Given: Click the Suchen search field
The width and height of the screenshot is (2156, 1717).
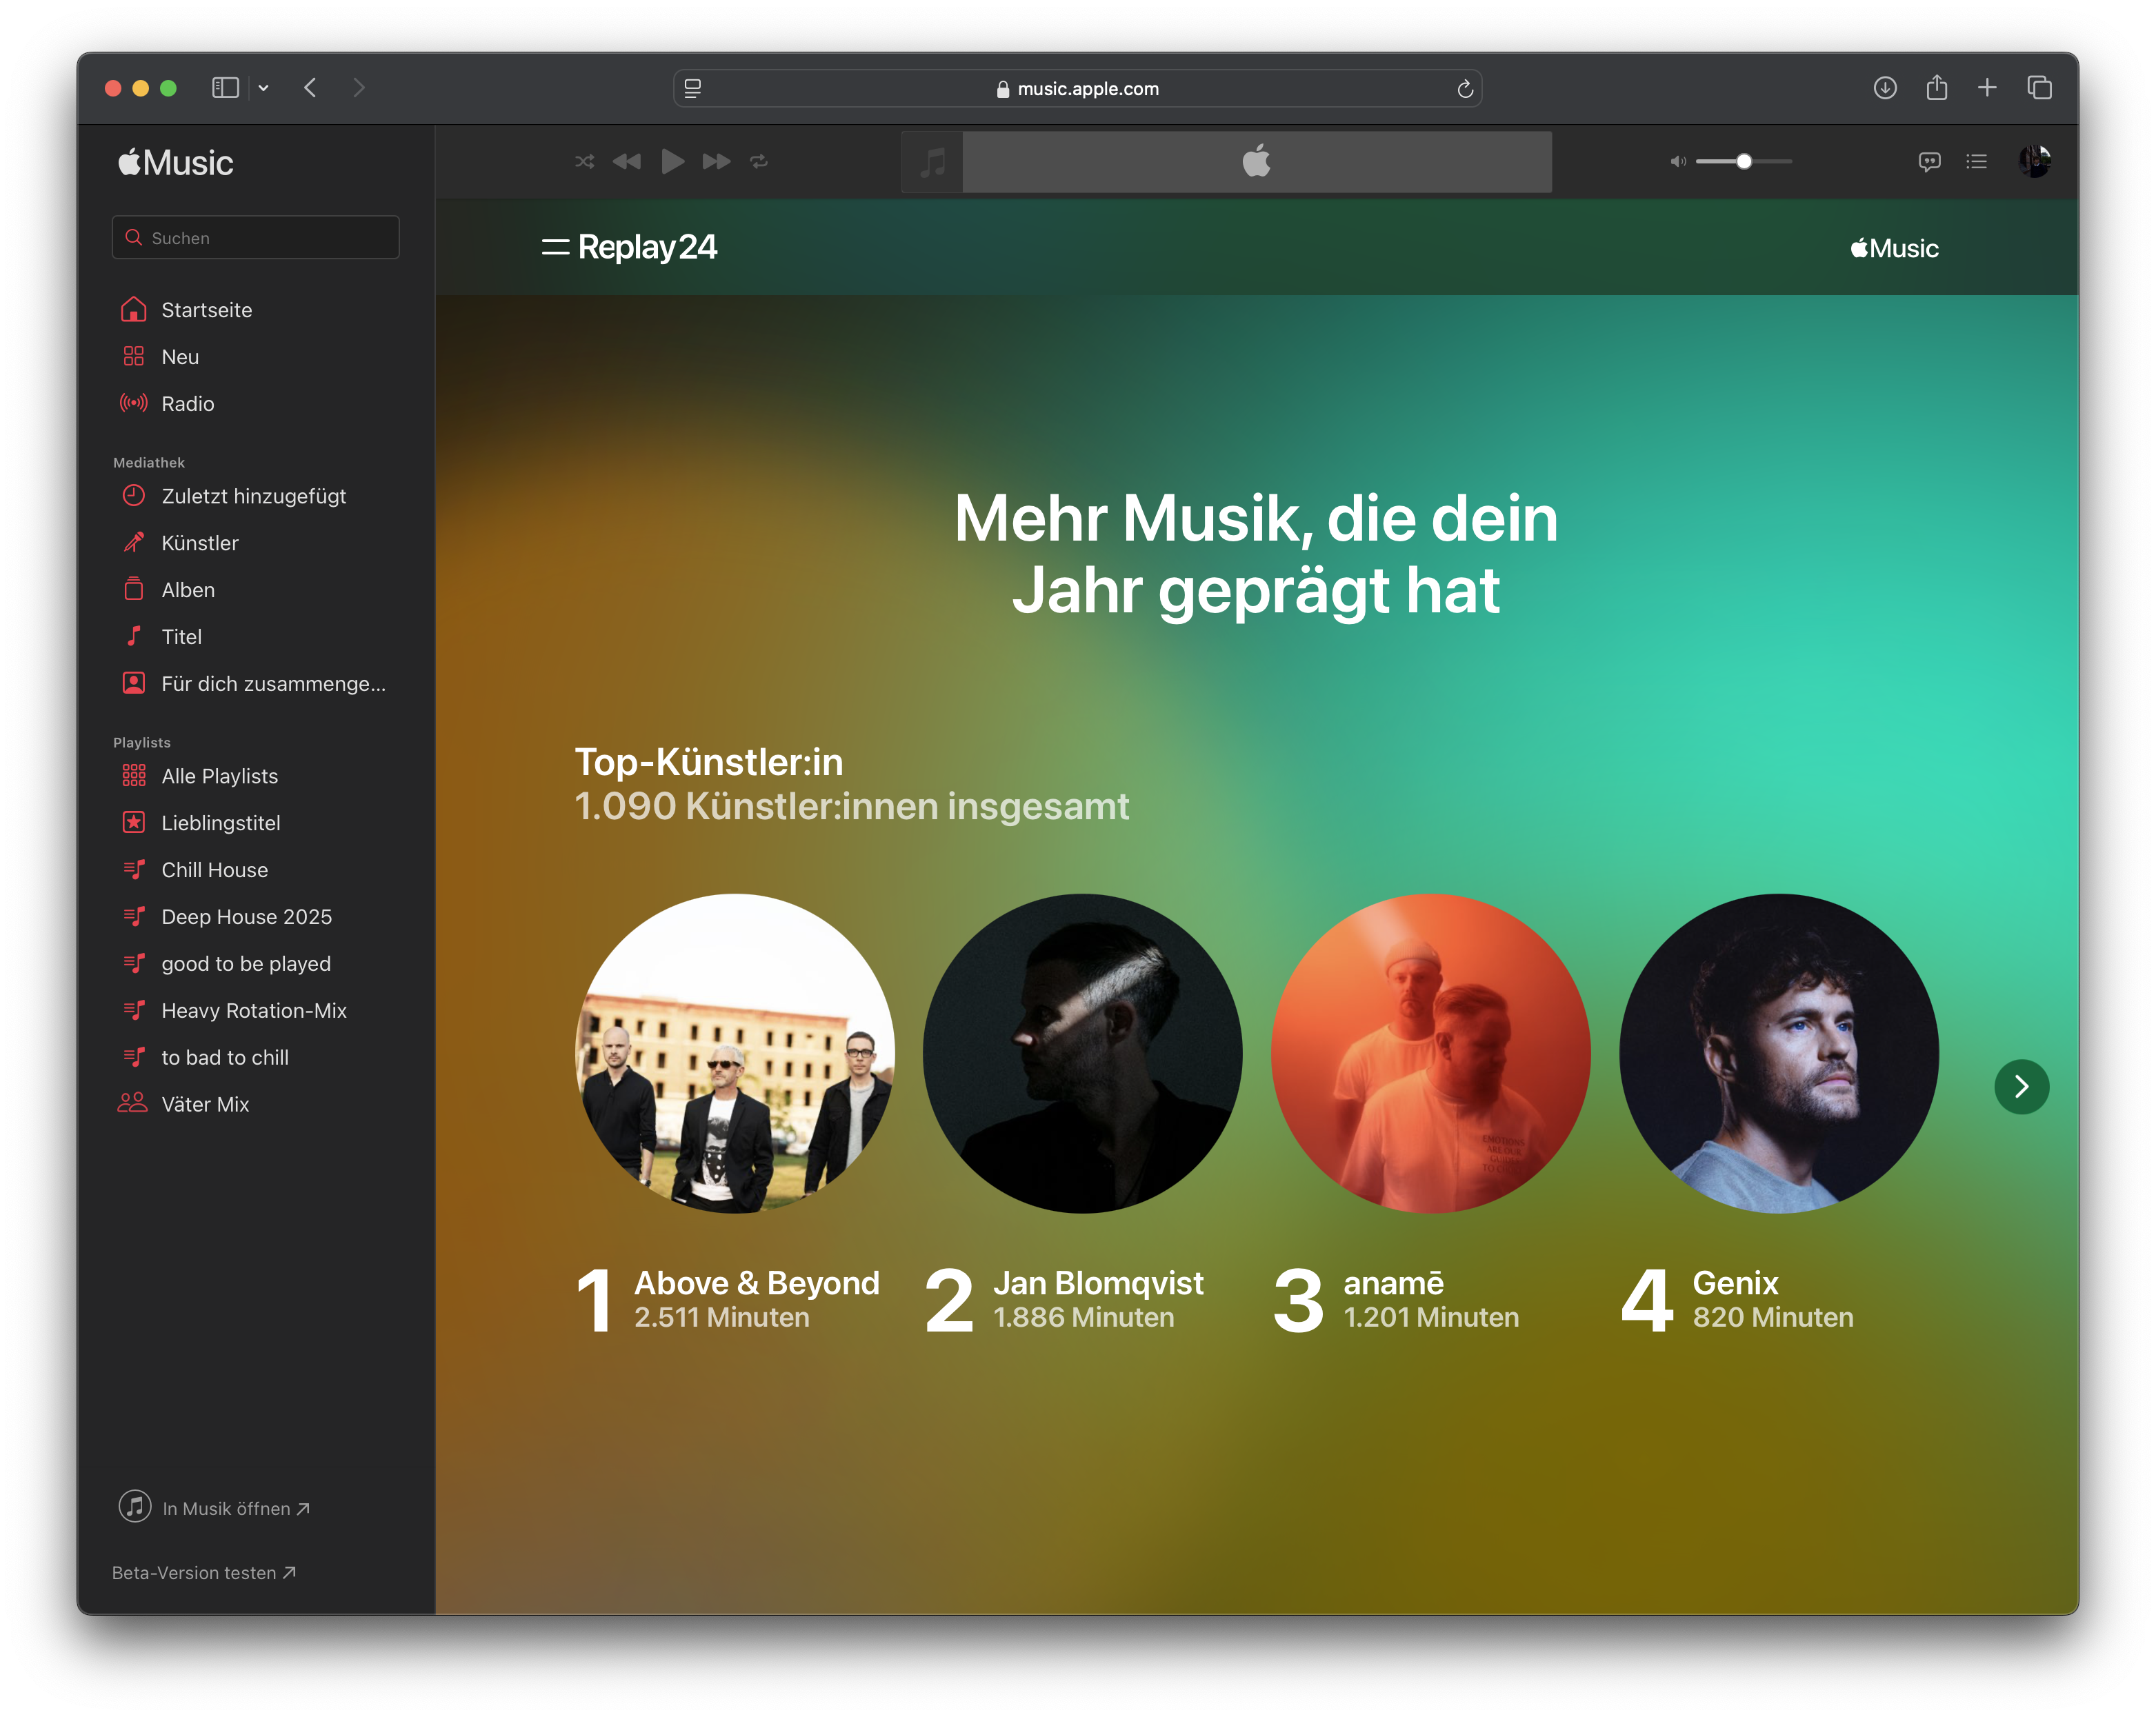Looking at the screenshot, I should point(256,238).
